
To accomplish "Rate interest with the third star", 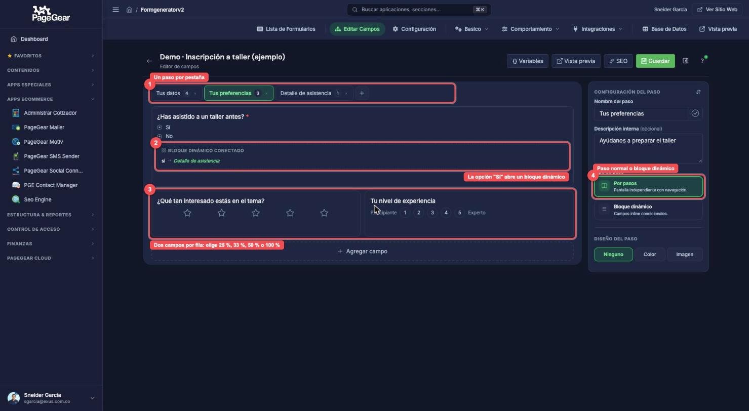I will point(256,213).
